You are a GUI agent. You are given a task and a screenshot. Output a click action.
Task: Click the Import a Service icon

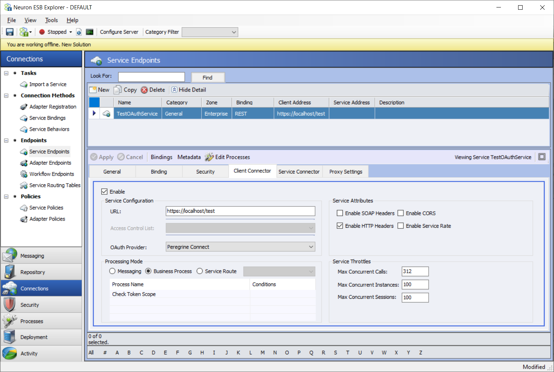click(x=24, y=84)
